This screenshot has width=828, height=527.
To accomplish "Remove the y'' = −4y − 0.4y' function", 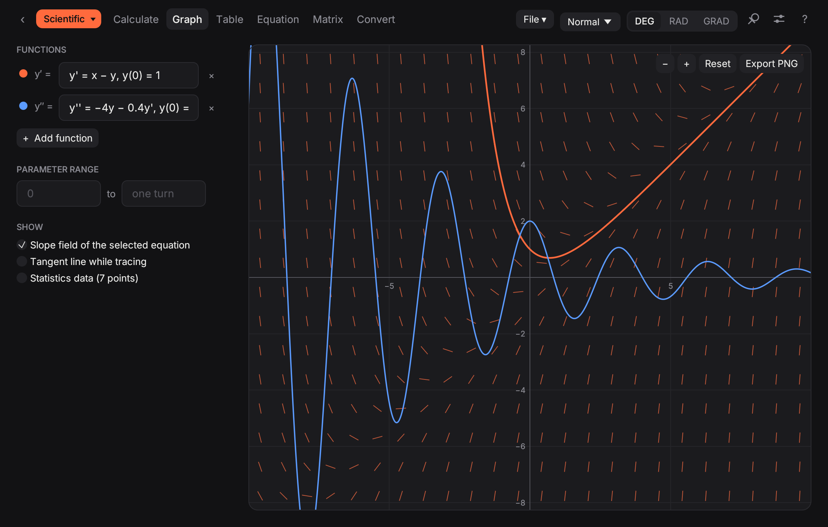I will pyautogui.click(x=212, y=108).
